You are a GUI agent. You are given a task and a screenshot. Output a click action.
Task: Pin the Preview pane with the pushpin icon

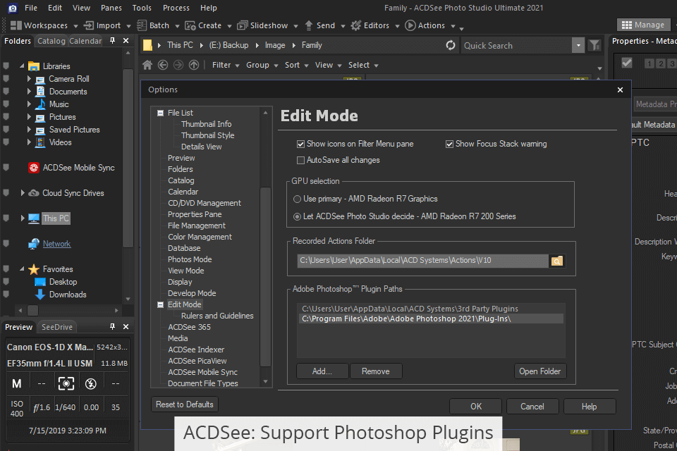click(x=112, y=327)
